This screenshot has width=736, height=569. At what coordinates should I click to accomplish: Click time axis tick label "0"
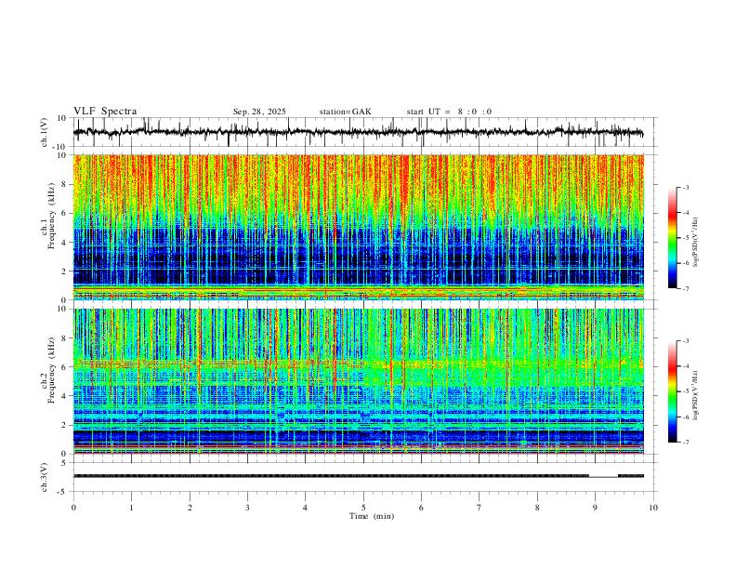(73, 508)
